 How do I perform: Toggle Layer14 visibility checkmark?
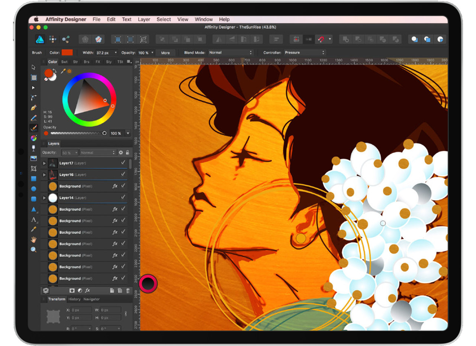coord(123,197)
